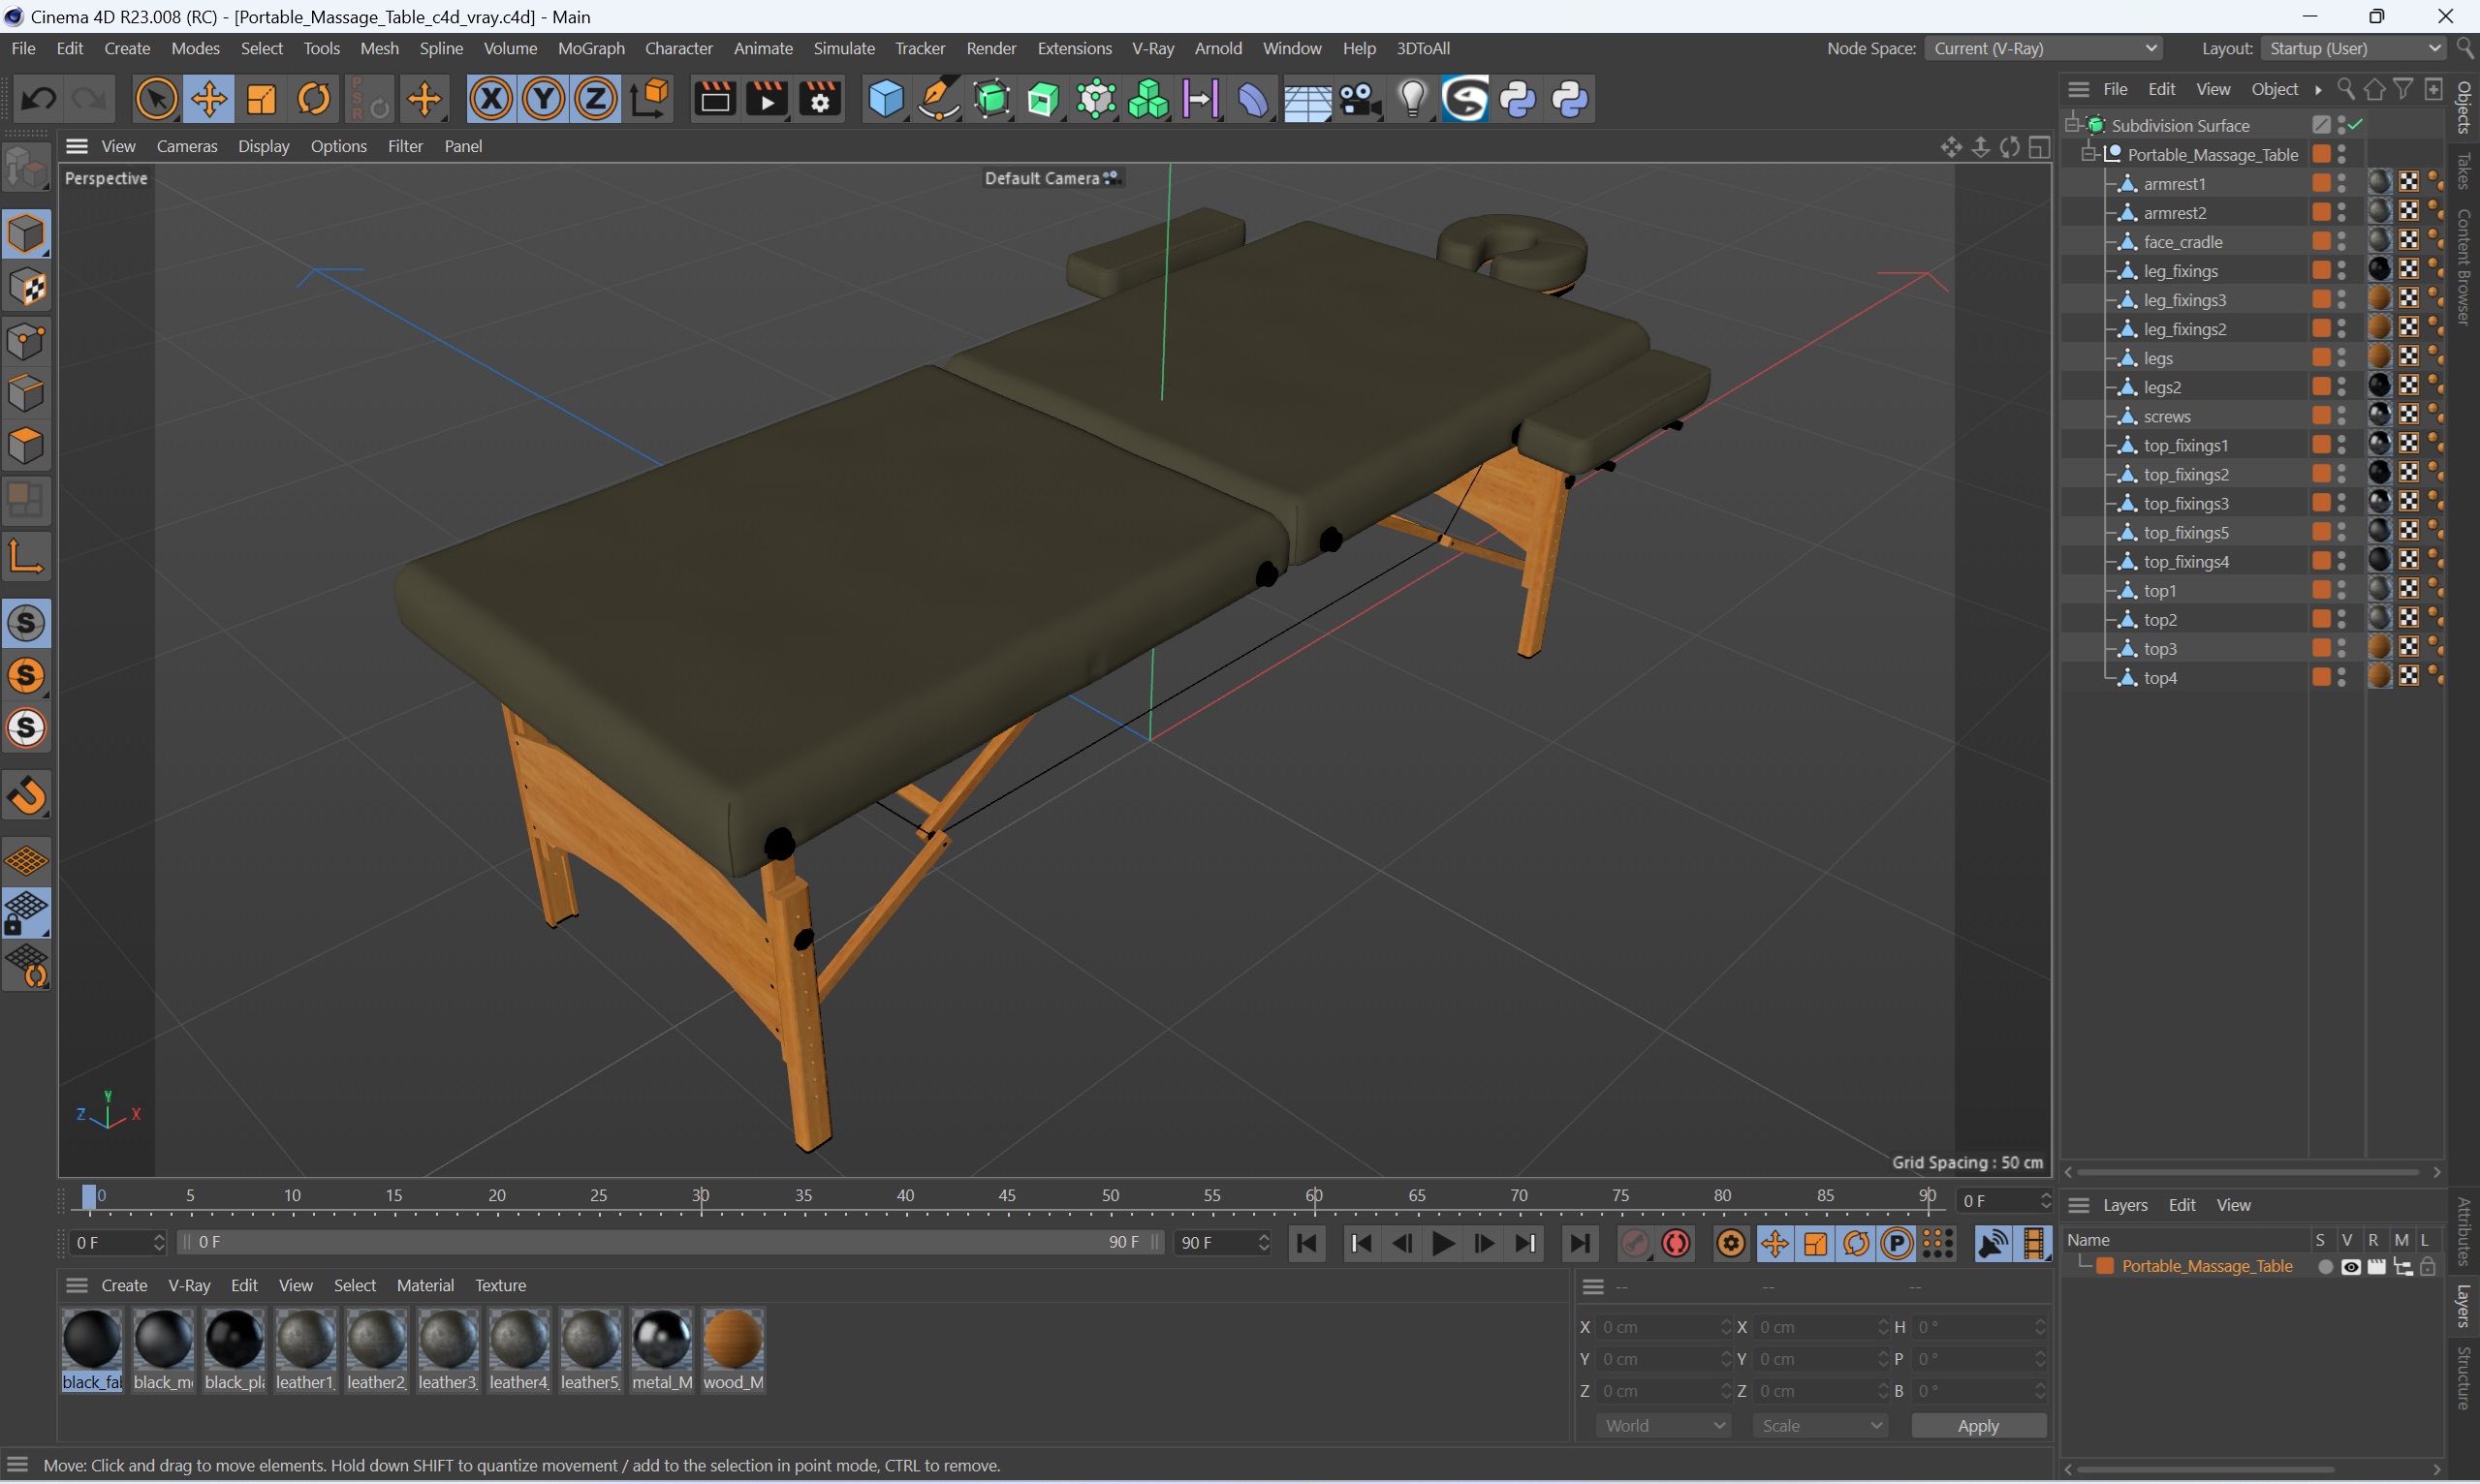The width and height of the screenshot is (2480, 1484).
Task: Click the Simulate menu item
Action: click(843, 47)
